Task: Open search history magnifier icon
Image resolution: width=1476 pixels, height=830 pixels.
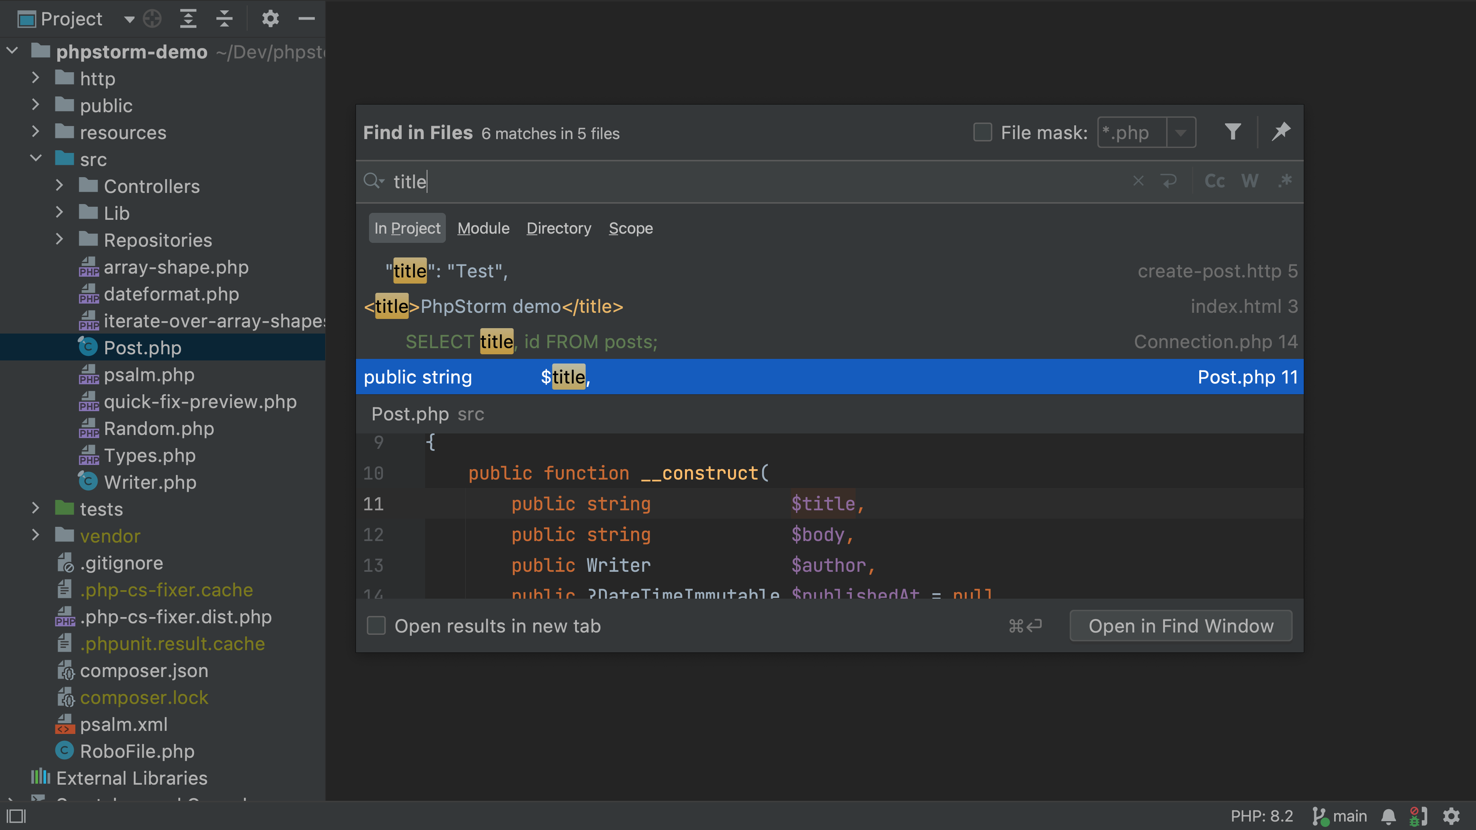Action: (374, 182)
